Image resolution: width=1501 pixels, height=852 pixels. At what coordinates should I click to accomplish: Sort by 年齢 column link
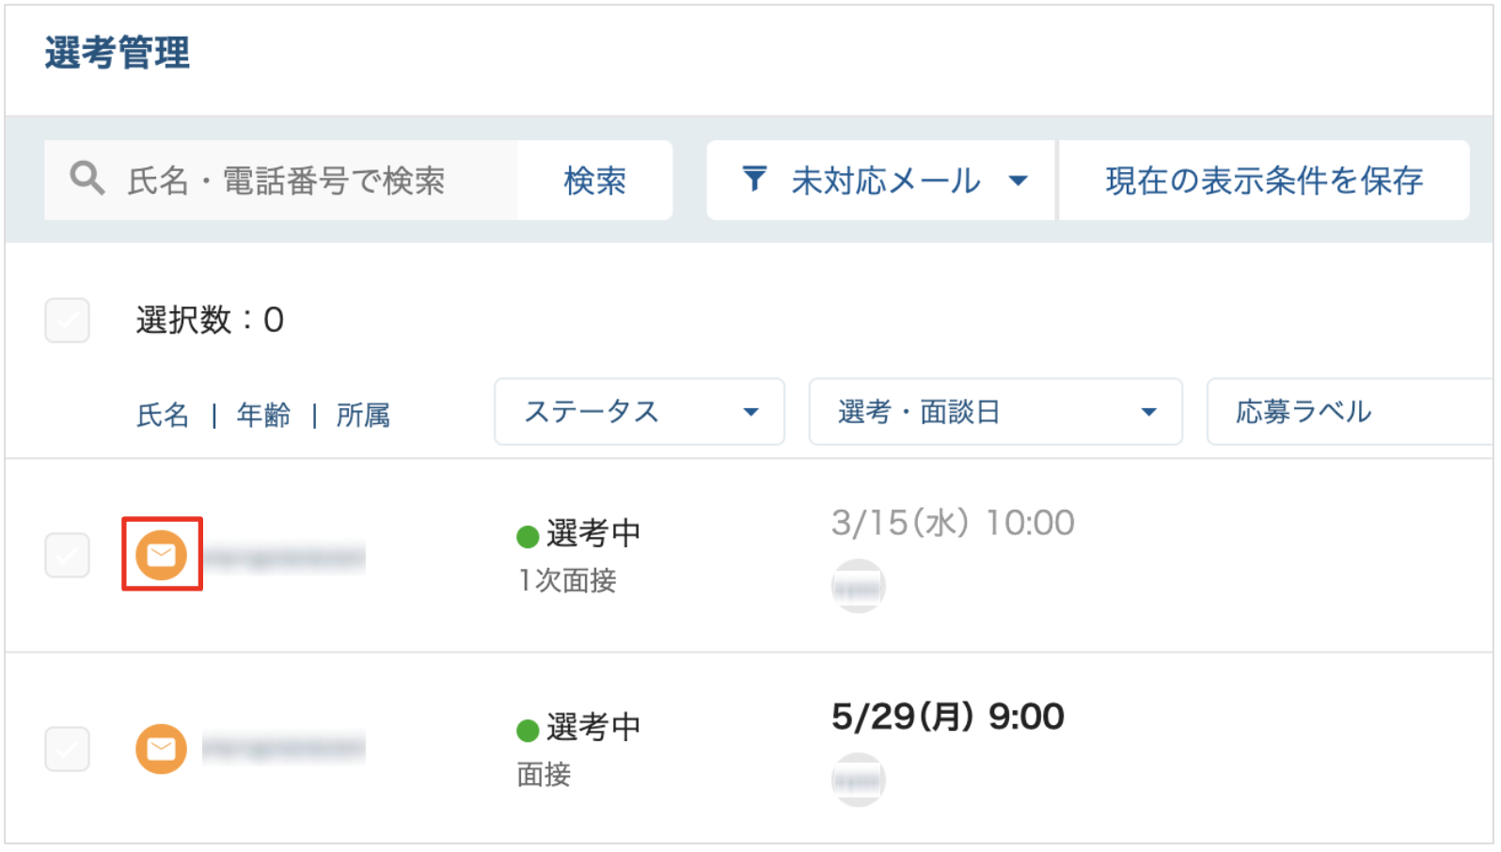tap(263, 415)
